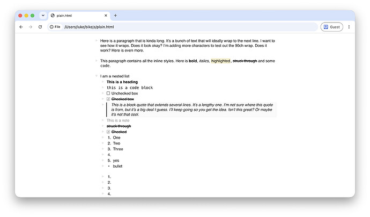Viewport: 370px width, 217px height.
Task: Open the File site info chip
Action: 55,27
